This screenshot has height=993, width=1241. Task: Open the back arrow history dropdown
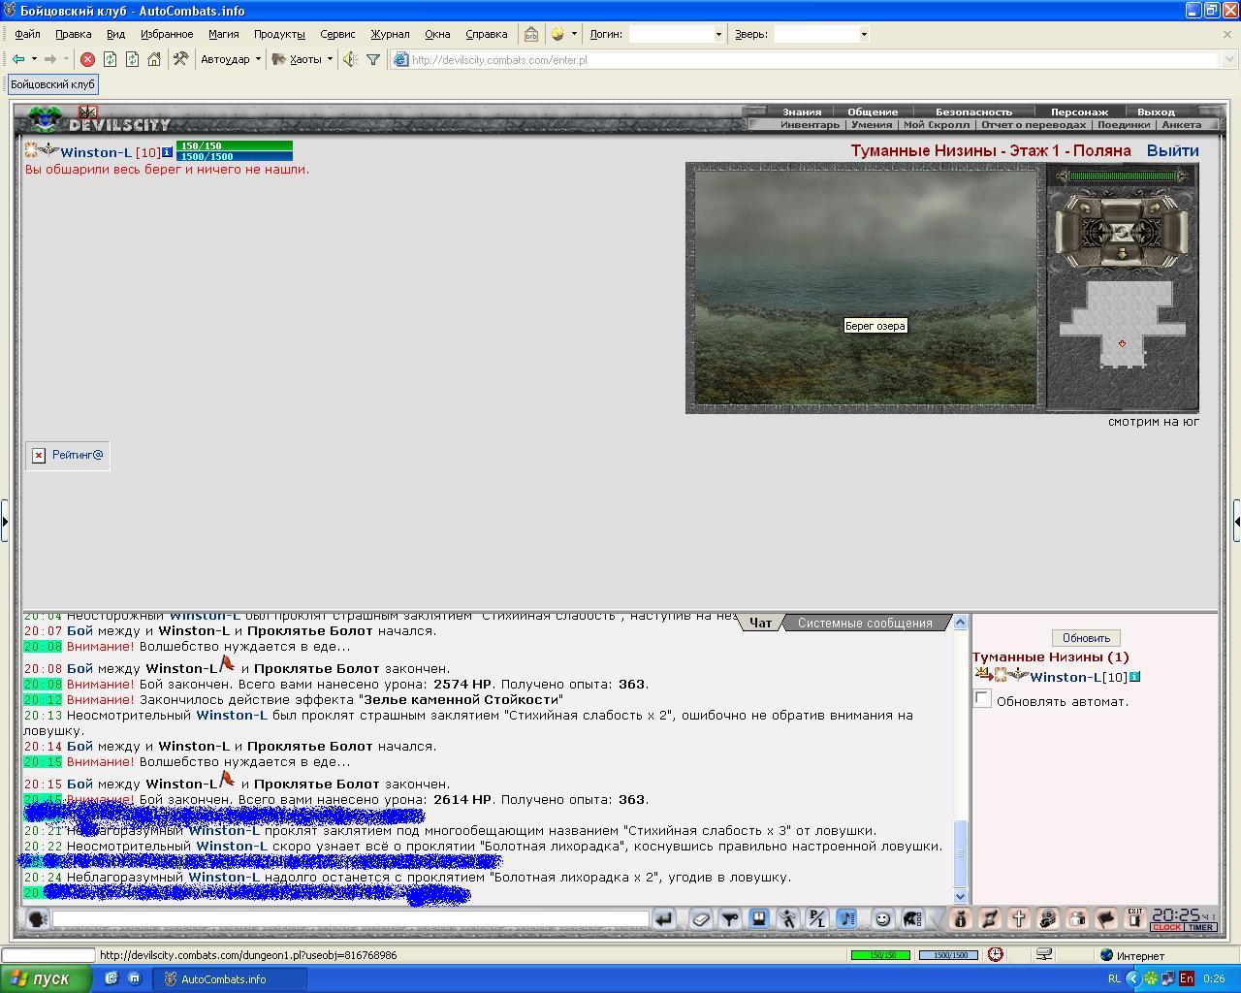pyautogui.click(x=34, y=59)
